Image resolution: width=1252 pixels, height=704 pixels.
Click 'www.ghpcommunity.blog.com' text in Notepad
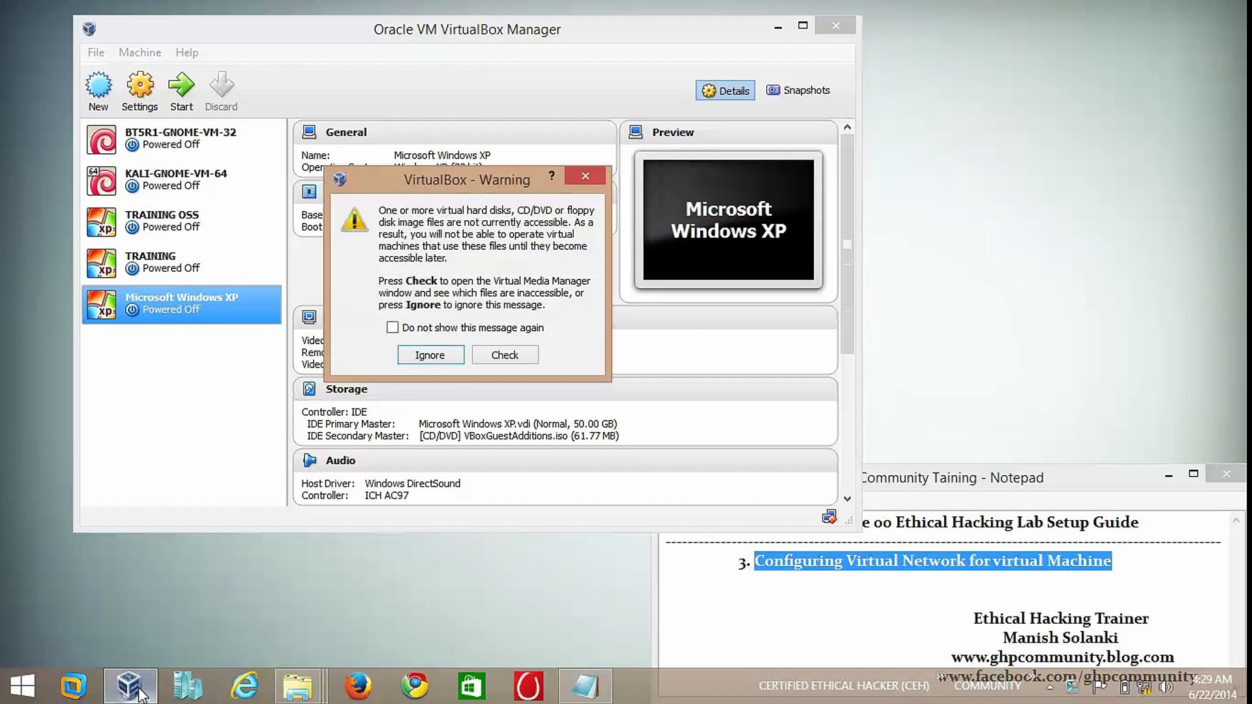pyautogui.click(x=1062, y=656)
